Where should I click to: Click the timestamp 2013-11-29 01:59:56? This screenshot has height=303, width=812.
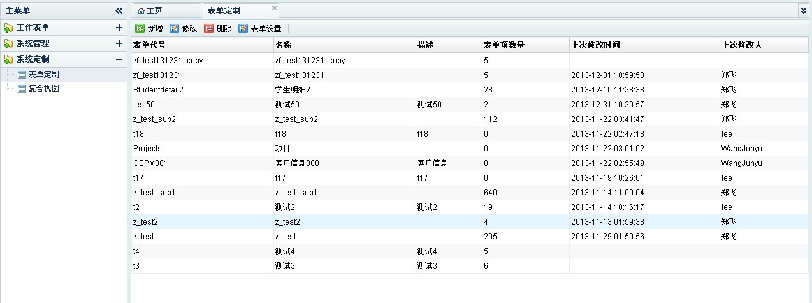(x=607, y=237)
